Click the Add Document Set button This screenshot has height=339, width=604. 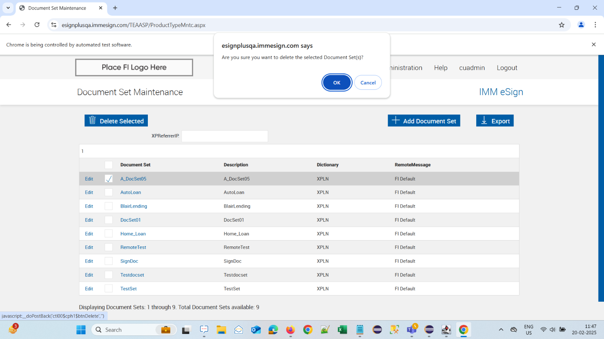pos(424,121)
